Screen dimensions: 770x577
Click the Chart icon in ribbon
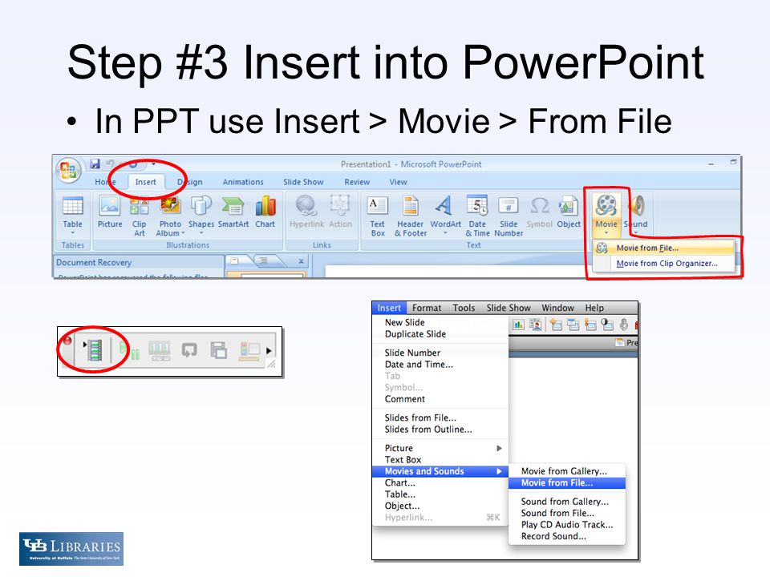265,205
